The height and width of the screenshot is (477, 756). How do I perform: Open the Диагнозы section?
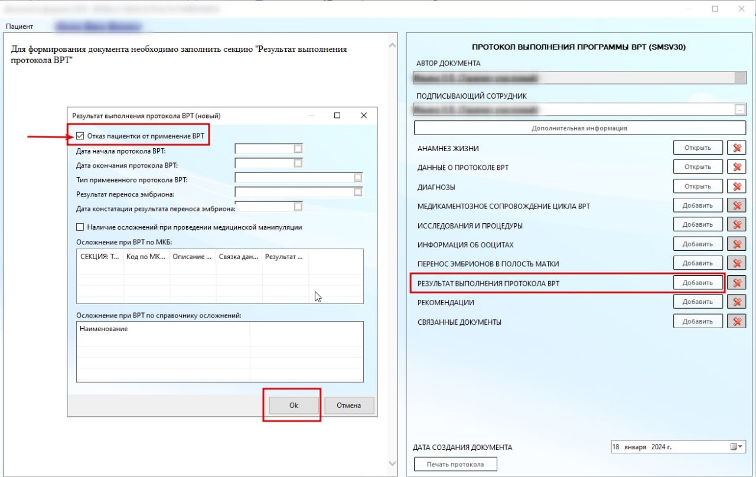[x=698, y=187]
